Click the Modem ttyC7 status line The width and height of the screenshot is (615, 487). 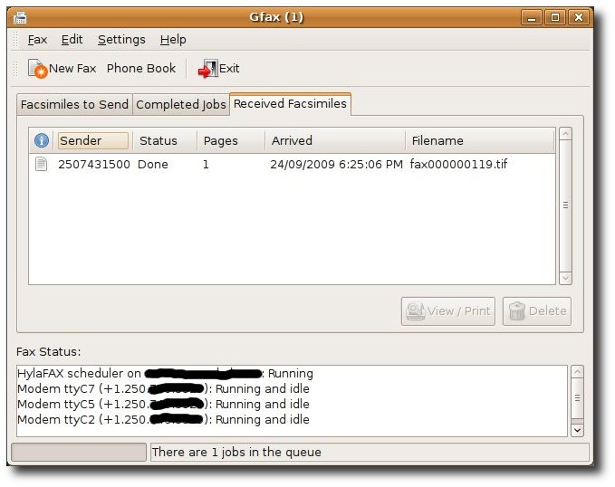163,389
